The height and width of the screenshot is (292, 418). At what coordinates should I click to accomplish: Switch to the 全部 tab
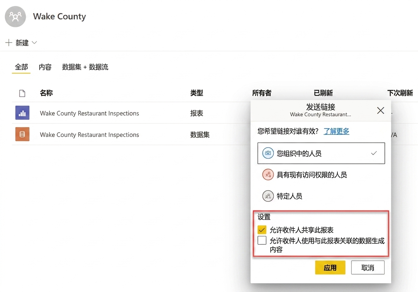pos(21,67)
